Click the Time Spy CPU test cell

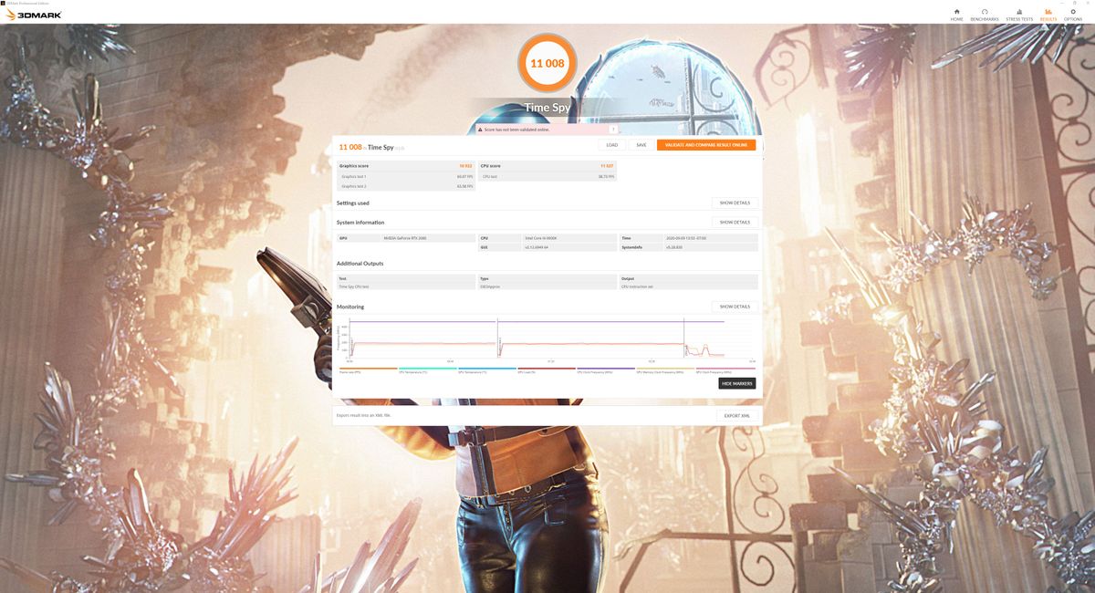point(406,286)
